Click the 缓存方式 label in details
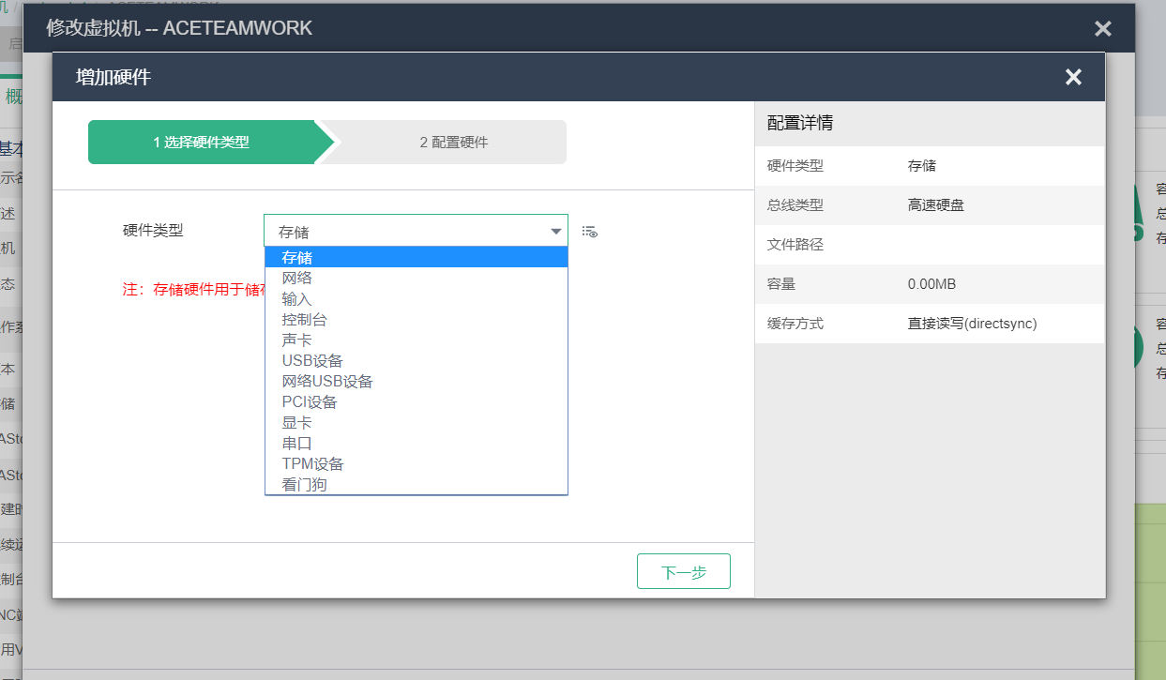Viewport: 1166px width, 680px height. pyautogui.click(x=795, y=324)
